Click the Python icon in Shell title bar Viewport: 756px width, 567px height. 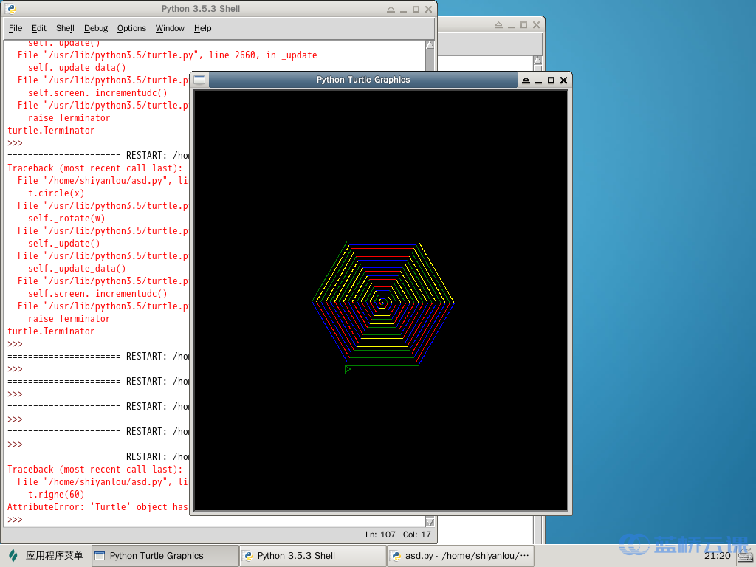[x=11, y=9]
